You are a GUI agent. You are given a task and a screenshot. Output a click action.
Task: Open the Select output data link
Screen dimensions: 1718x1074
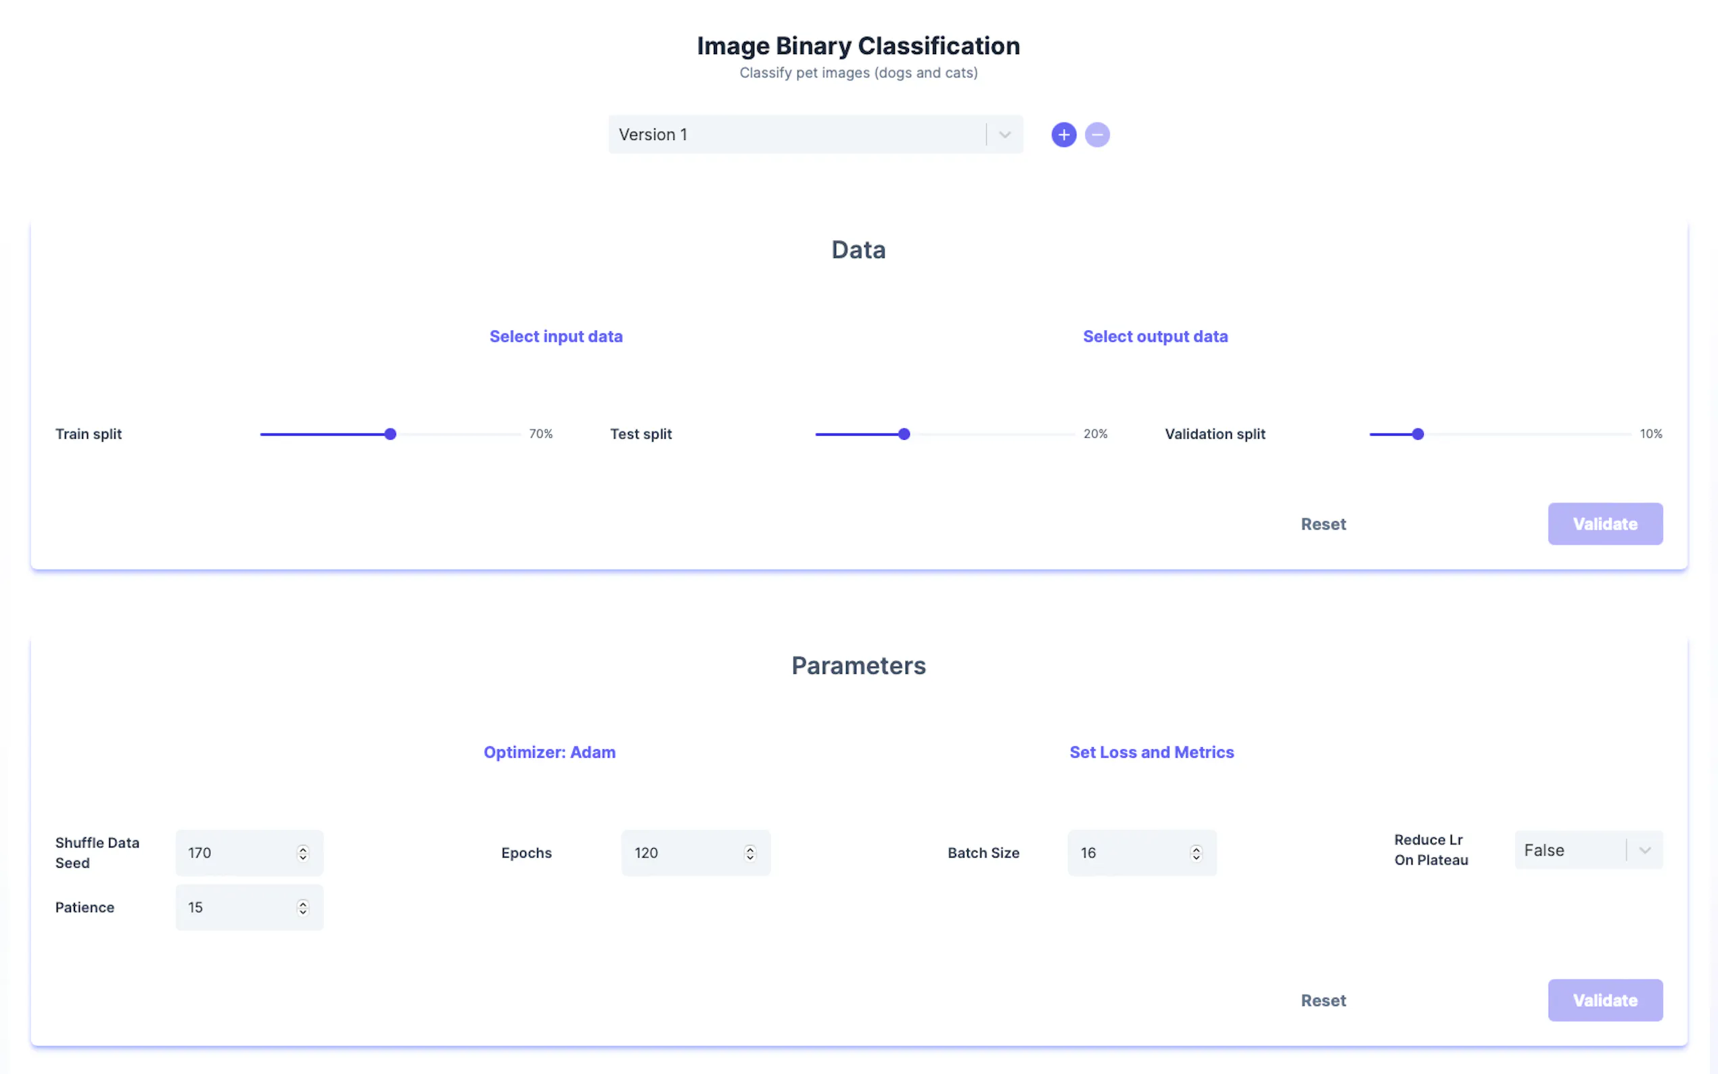pos(1155,337)
